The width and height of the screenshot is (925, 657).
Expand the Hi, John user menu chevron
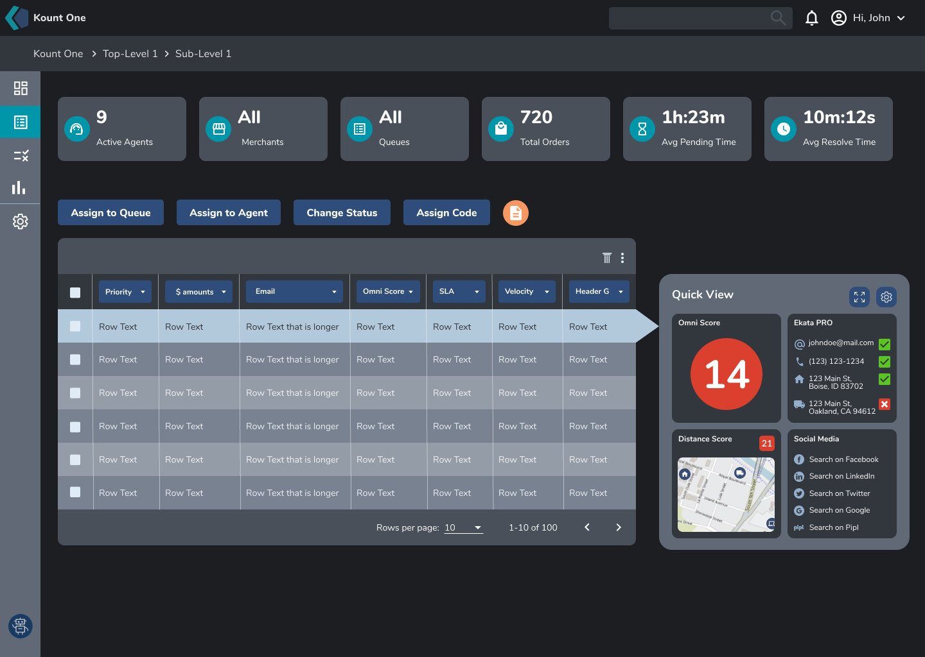point(901,18)
